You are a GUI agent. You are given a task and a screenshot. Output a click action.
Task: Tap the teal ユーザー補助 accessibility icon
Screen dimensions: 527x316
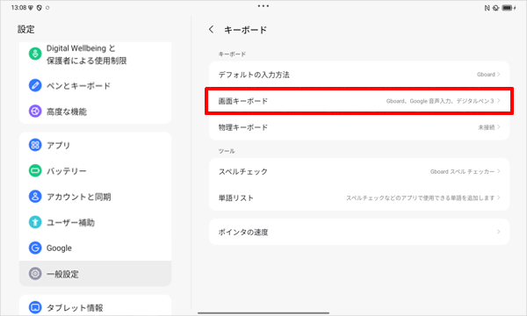pyautogui.click(x=35, y=222)
